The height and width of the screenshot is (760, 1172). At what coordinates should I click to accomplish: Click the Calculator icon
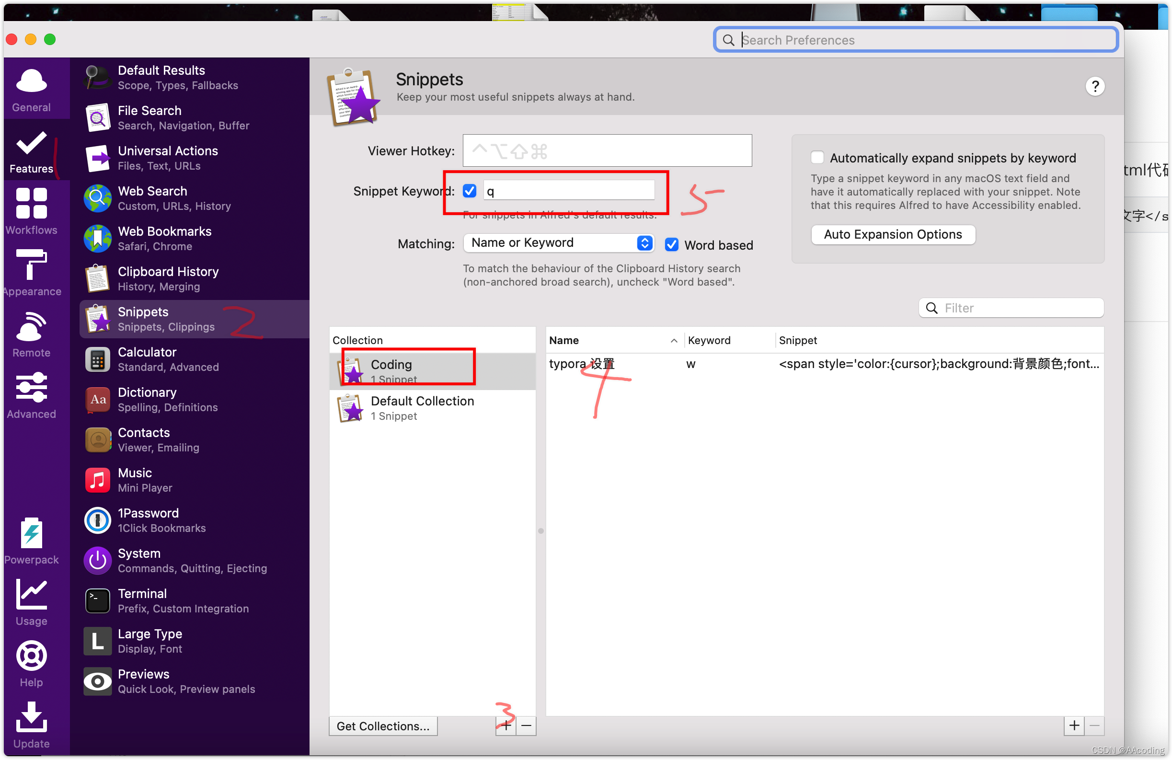pos(97,359)
